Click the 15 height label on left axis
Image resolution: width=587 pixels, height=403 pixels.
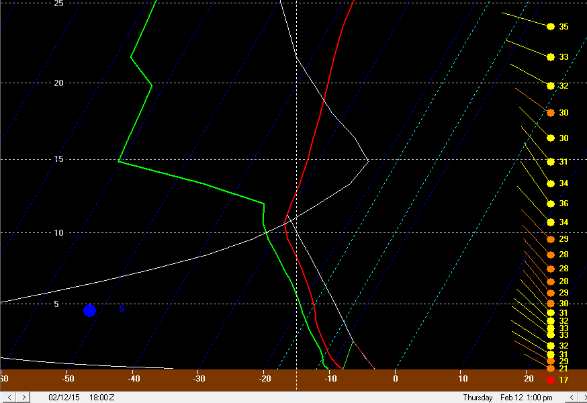coord(58,159)
